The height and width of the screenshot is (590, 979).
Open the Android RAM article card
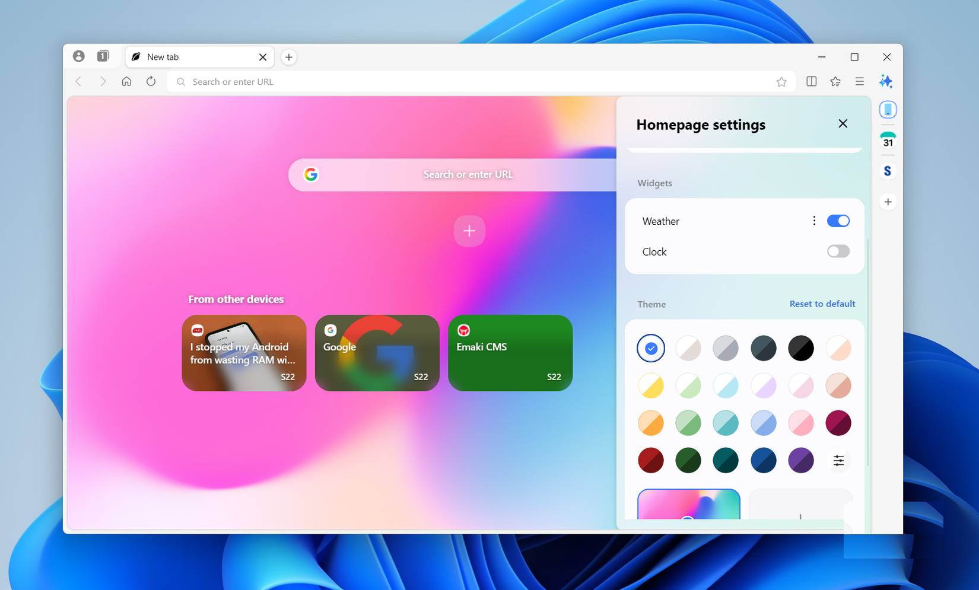click(x=244, y=353)
